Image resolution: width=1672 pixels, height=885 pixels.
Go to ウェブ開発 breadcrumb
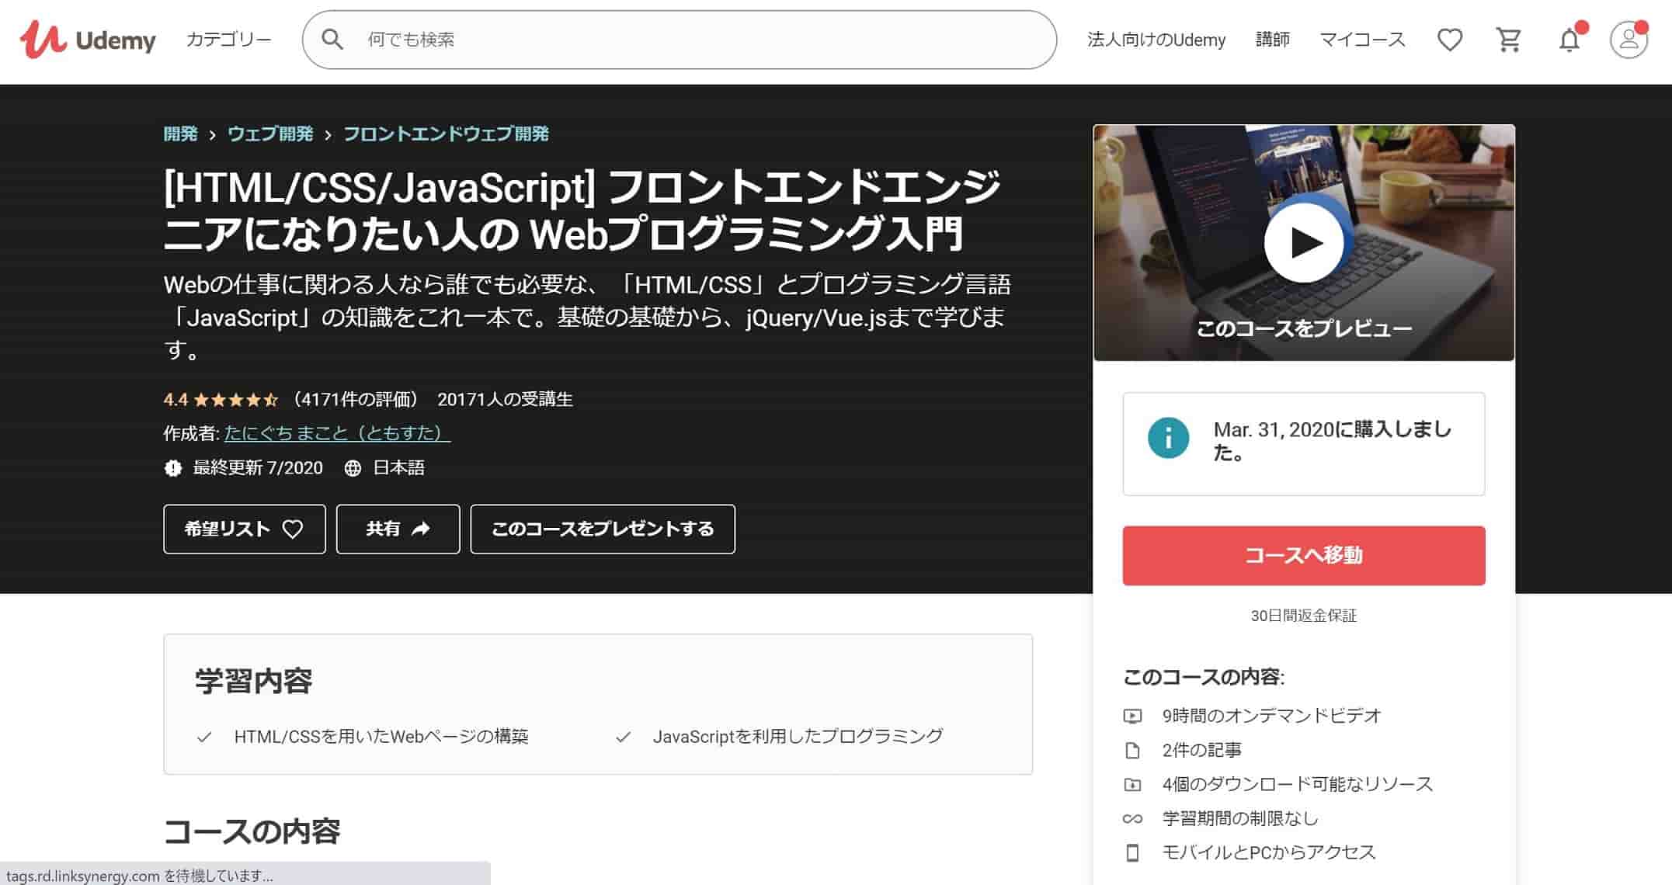click(x=270, y=134)
